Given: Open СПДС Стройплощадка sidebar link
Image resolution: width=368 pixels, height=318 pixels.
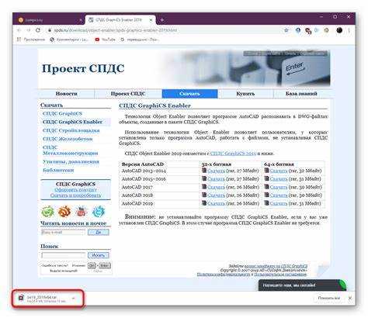Looking at the screenshot, I should point(71,130).
